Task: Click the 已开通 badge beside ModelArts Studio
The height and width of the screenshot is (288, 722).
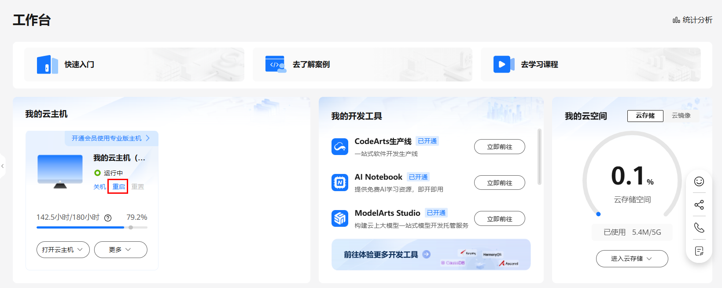Action: 436,213
